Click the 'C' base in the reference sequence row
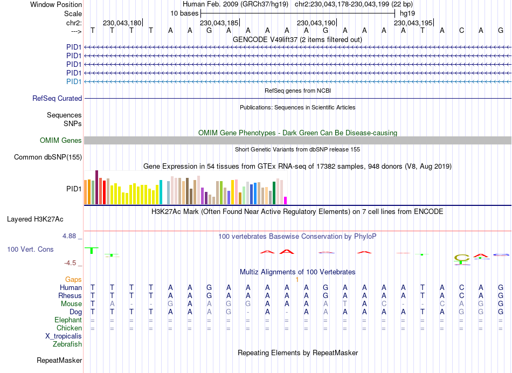Image resolution: width=512 pixels, height=373 pixels. click(461, 31)
